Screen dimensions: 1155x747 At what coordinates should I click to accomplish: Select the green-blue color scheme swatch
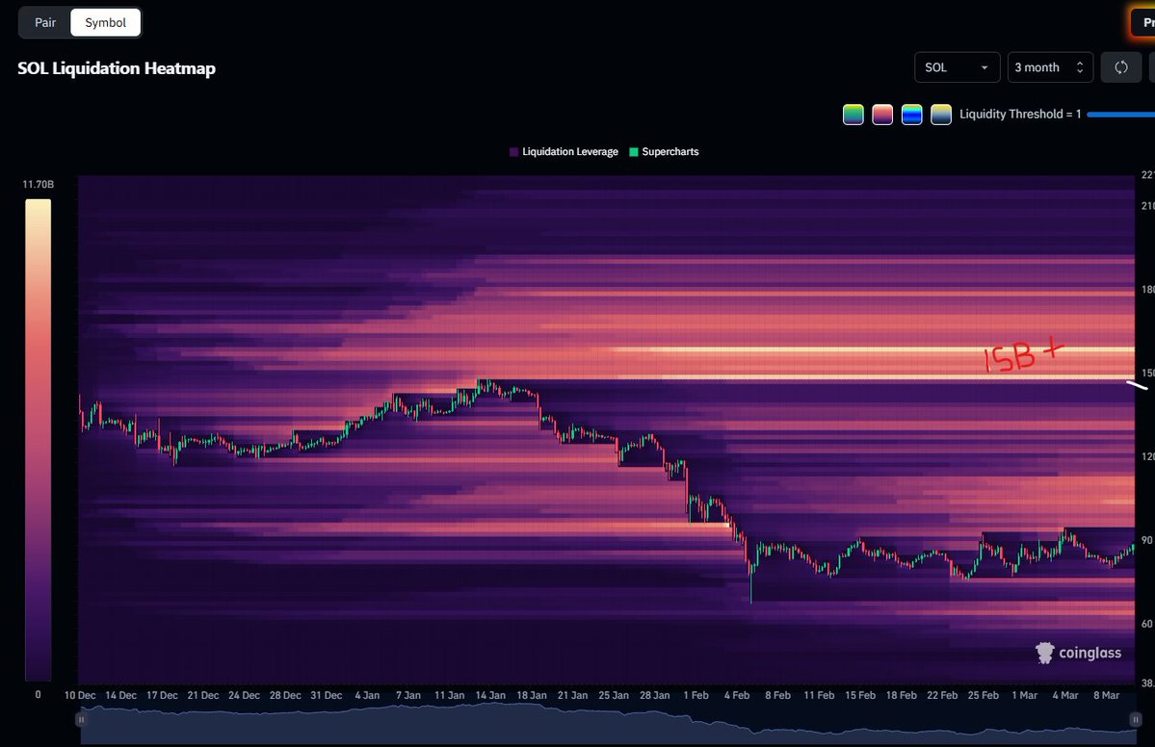tap(853, 115)
